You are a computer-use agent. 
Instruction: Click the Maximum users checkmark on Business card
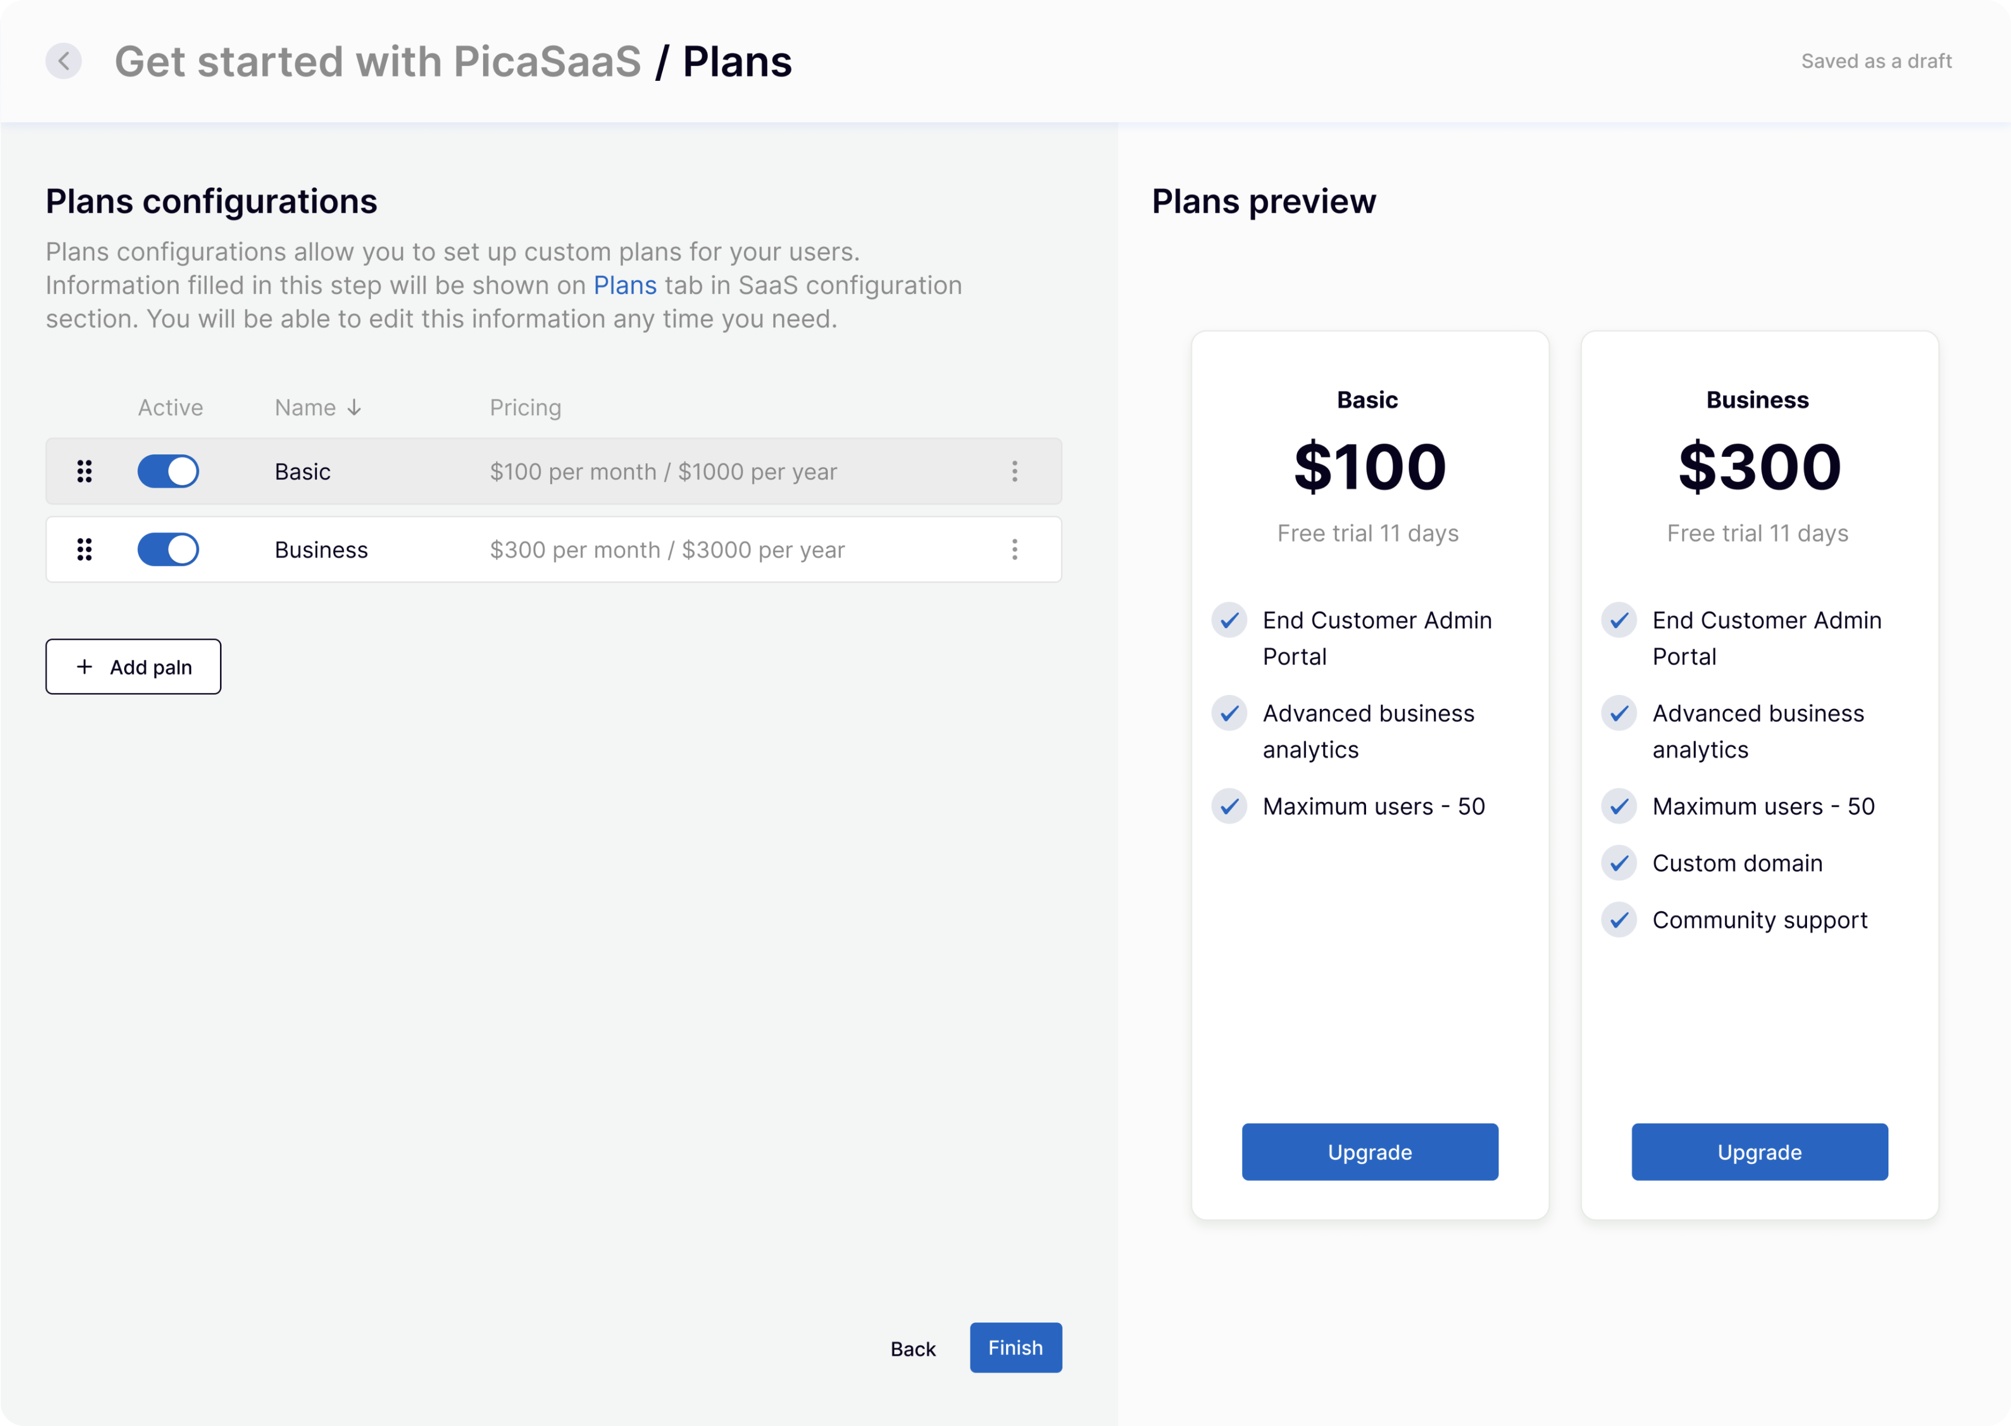click(x=1620, y=806)
